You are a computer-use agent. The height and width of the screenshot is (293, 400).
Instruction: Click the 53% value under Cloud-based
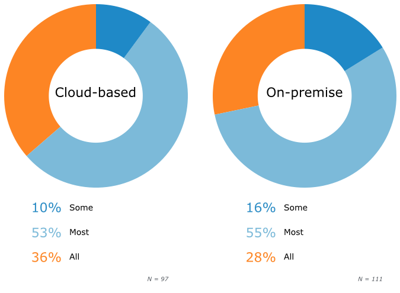46,233
